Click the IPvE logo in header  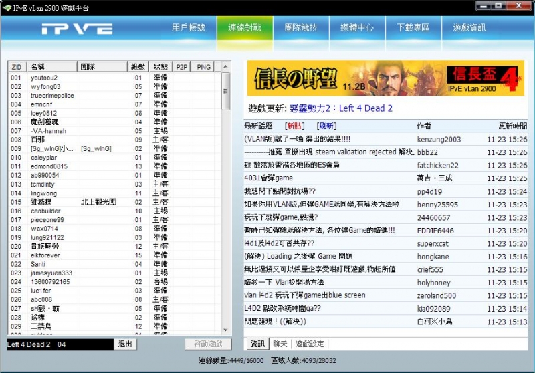(76, 29)
